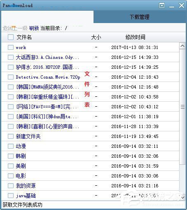Check the box for 新建文件夹 row
187x210 pixels.
11,136
